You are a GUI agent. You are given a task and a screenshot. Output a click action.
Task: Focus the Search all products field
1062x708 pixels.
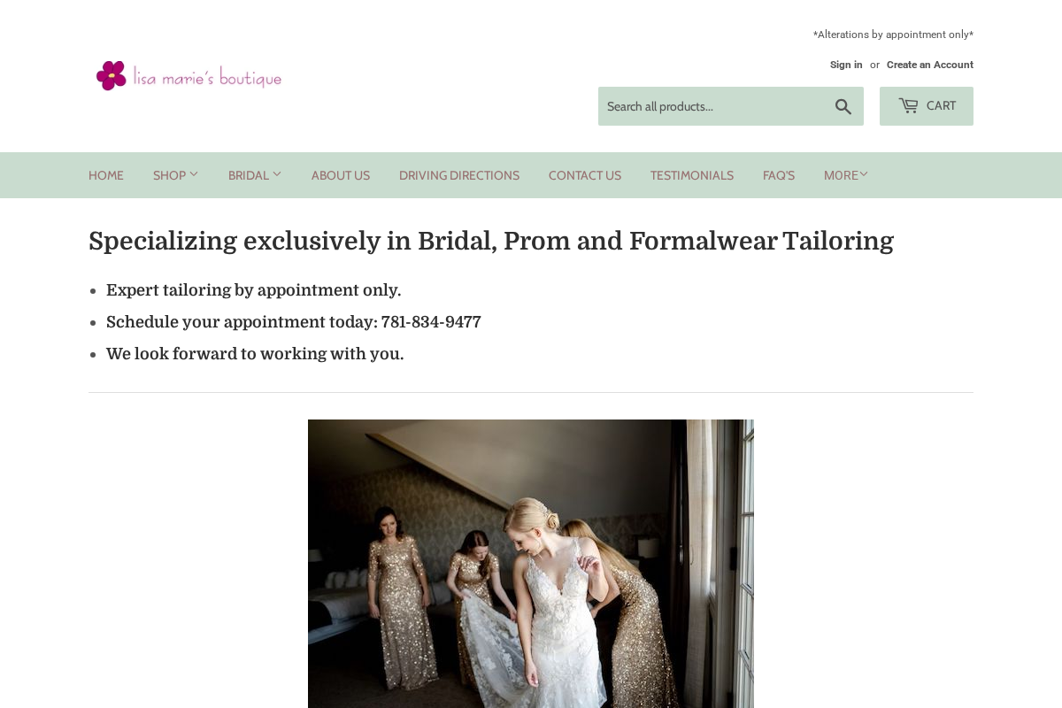point(712,106)
